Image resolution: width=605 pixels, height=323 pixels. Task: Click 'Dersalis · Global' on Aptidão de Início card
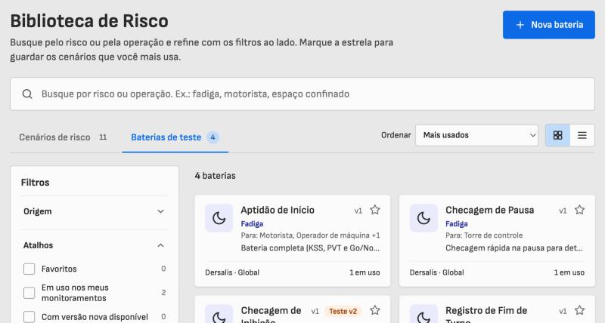pyautogui.click(x=232, y=272)
